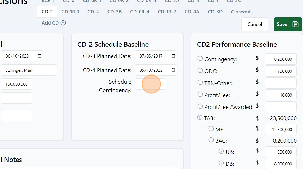This screenshot has width=303, height=169.
Task: Open calendar picker for 06/16/2023 date
Action: [x=39, y=56]
